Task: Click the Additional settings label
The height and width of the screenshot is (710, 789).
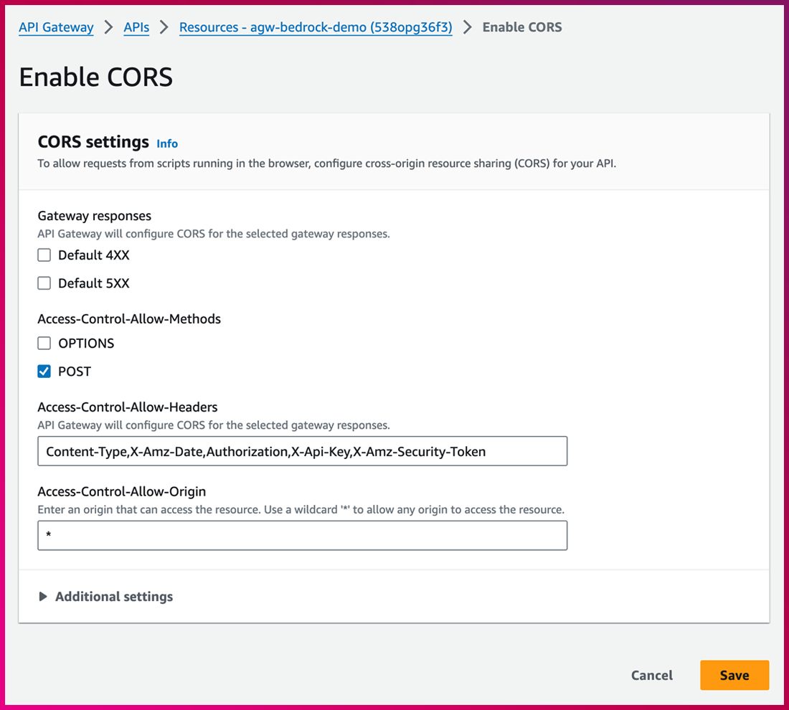Action: tap(114, 597)
